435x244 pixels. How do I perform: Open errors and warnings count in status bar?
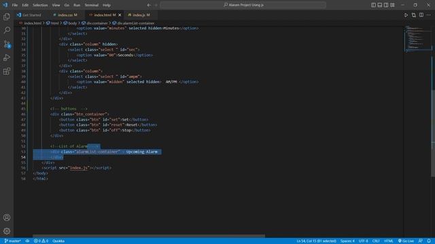tap(41, 241)
